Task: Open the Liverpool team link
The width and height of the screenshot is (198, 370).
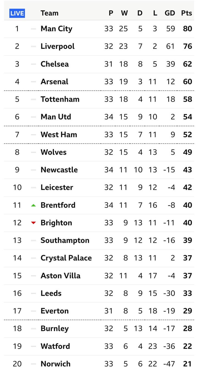Action: 57,46
